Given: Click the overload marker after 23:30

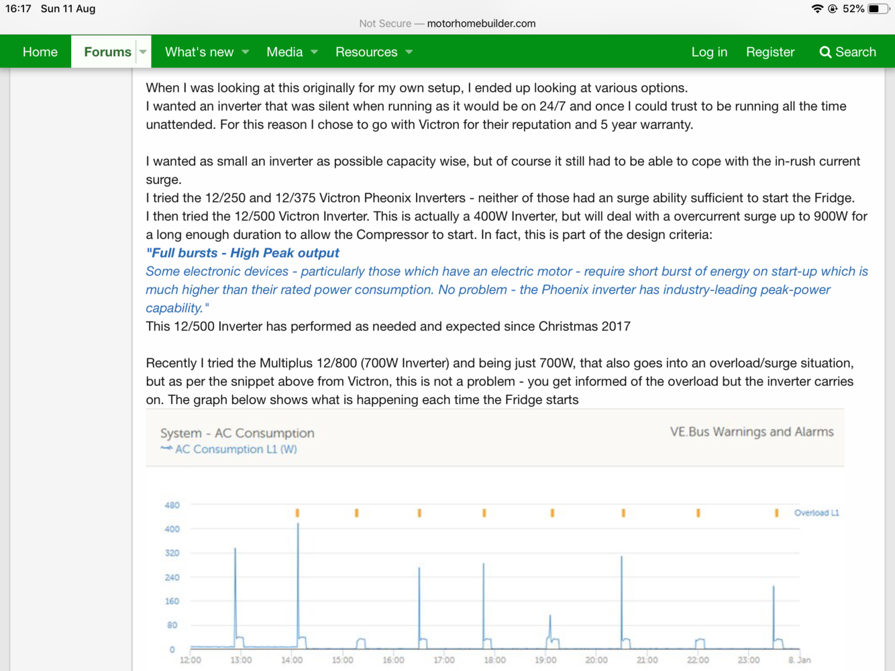Looking at the screenshot, I should [x=776, y=513].
